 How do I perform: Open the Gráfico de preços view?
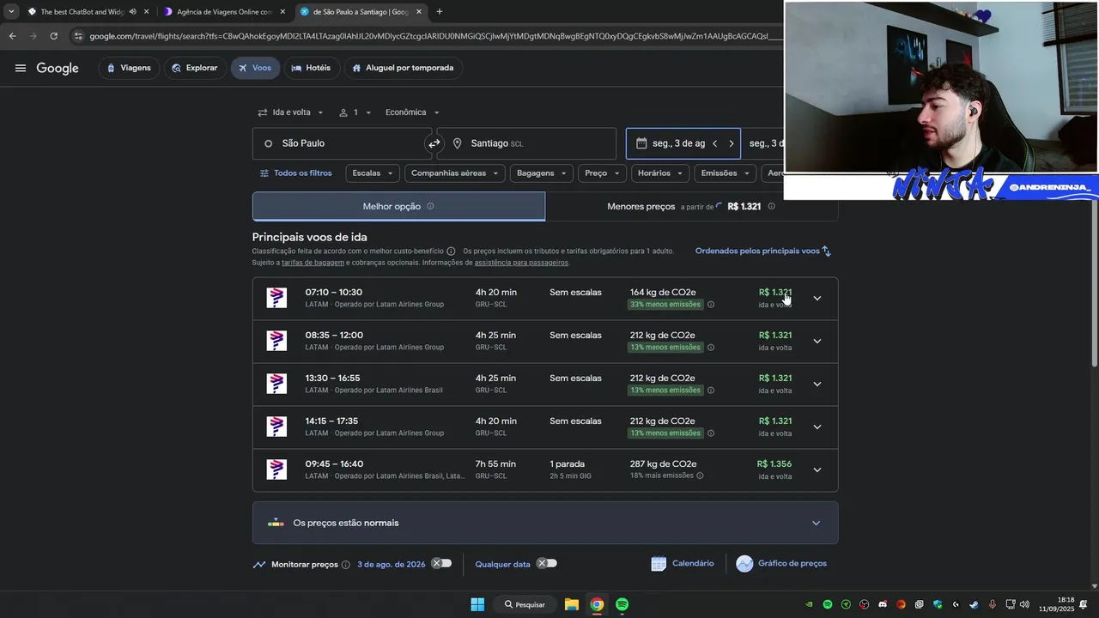782,564
